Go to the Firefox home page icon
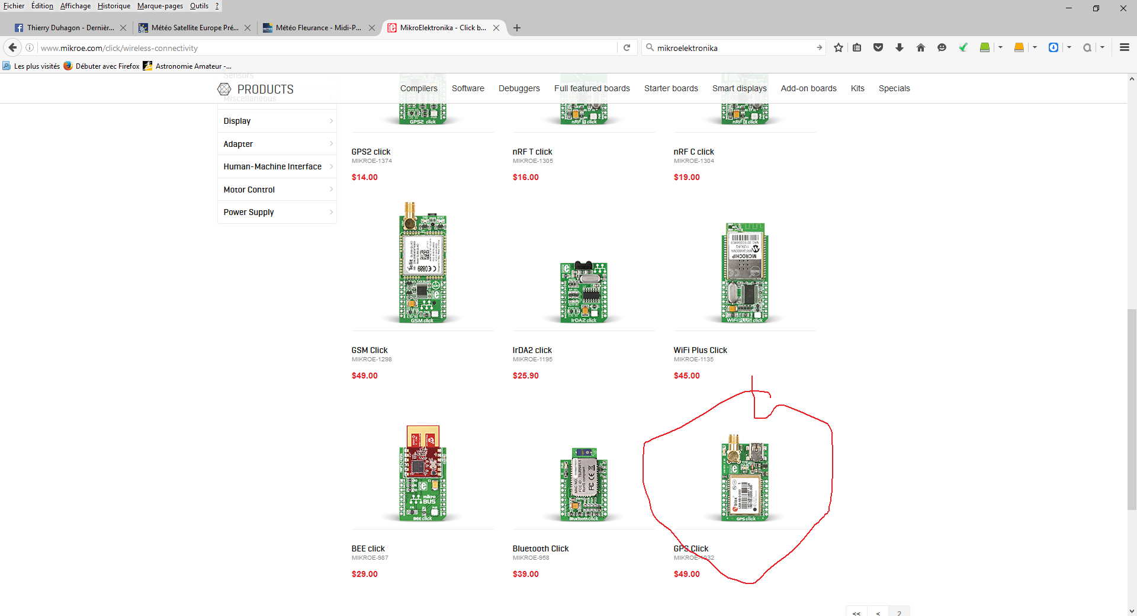This screenshot has width=1137, height=616. pyautogui.click(x=920, y=48)
